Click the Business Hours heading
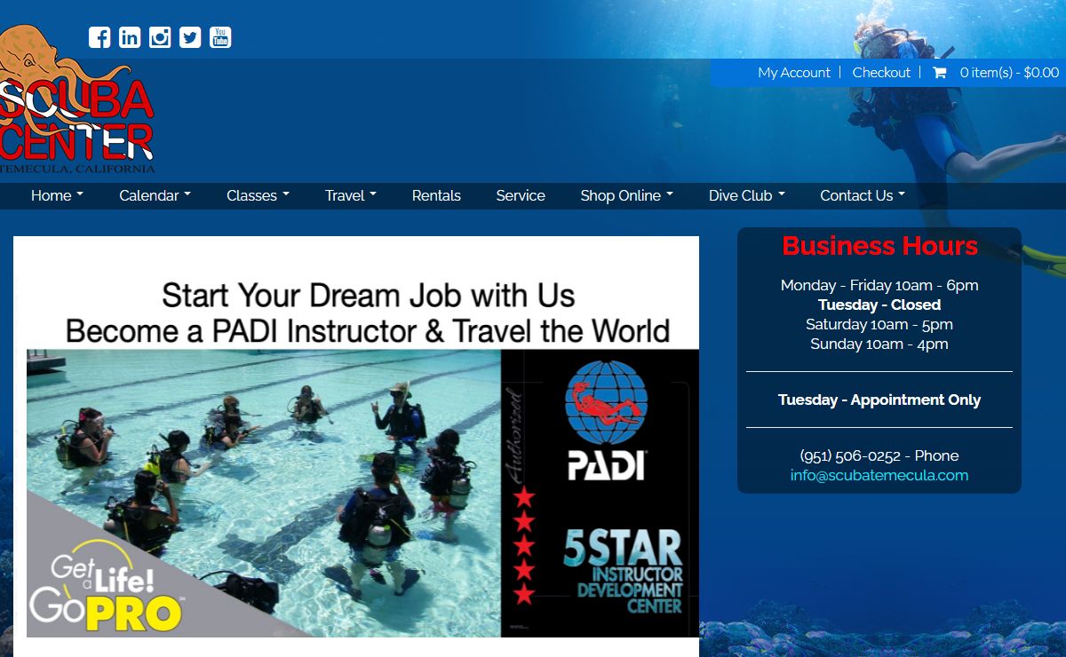Image resolution: width=1066 pixels, height=657 pixels. click(879, 246)
